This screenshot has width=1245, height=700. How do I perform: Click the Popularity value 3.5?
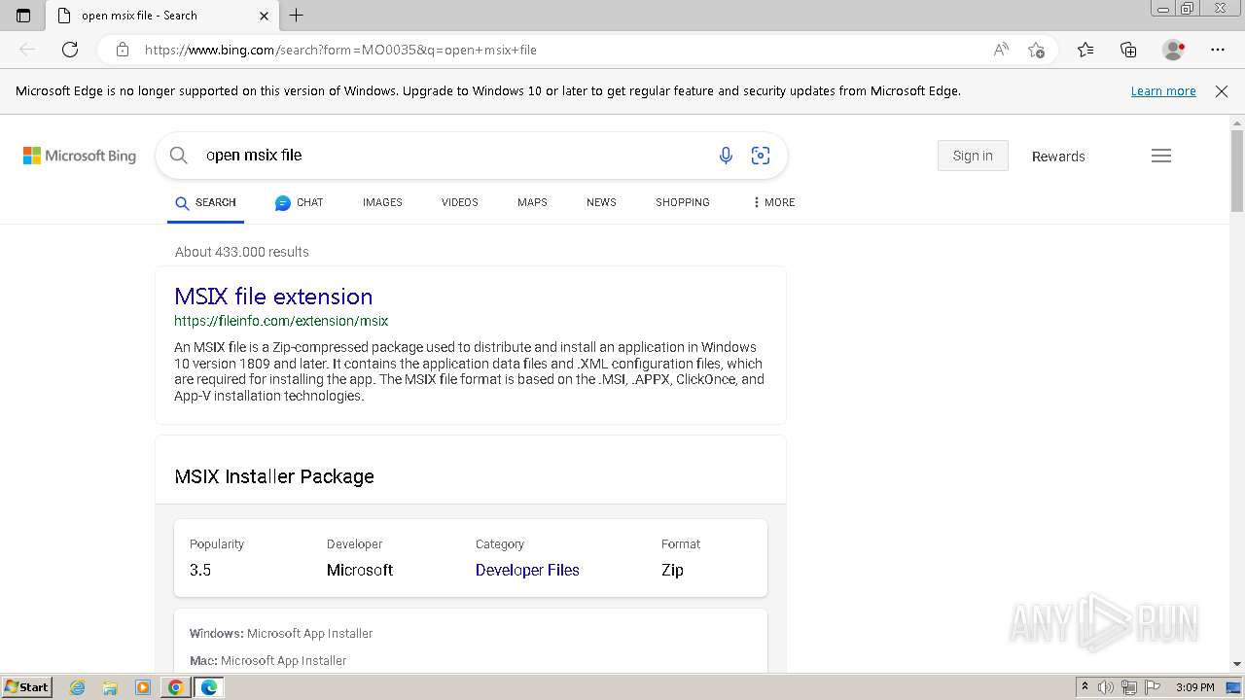[x=200, y=570]
